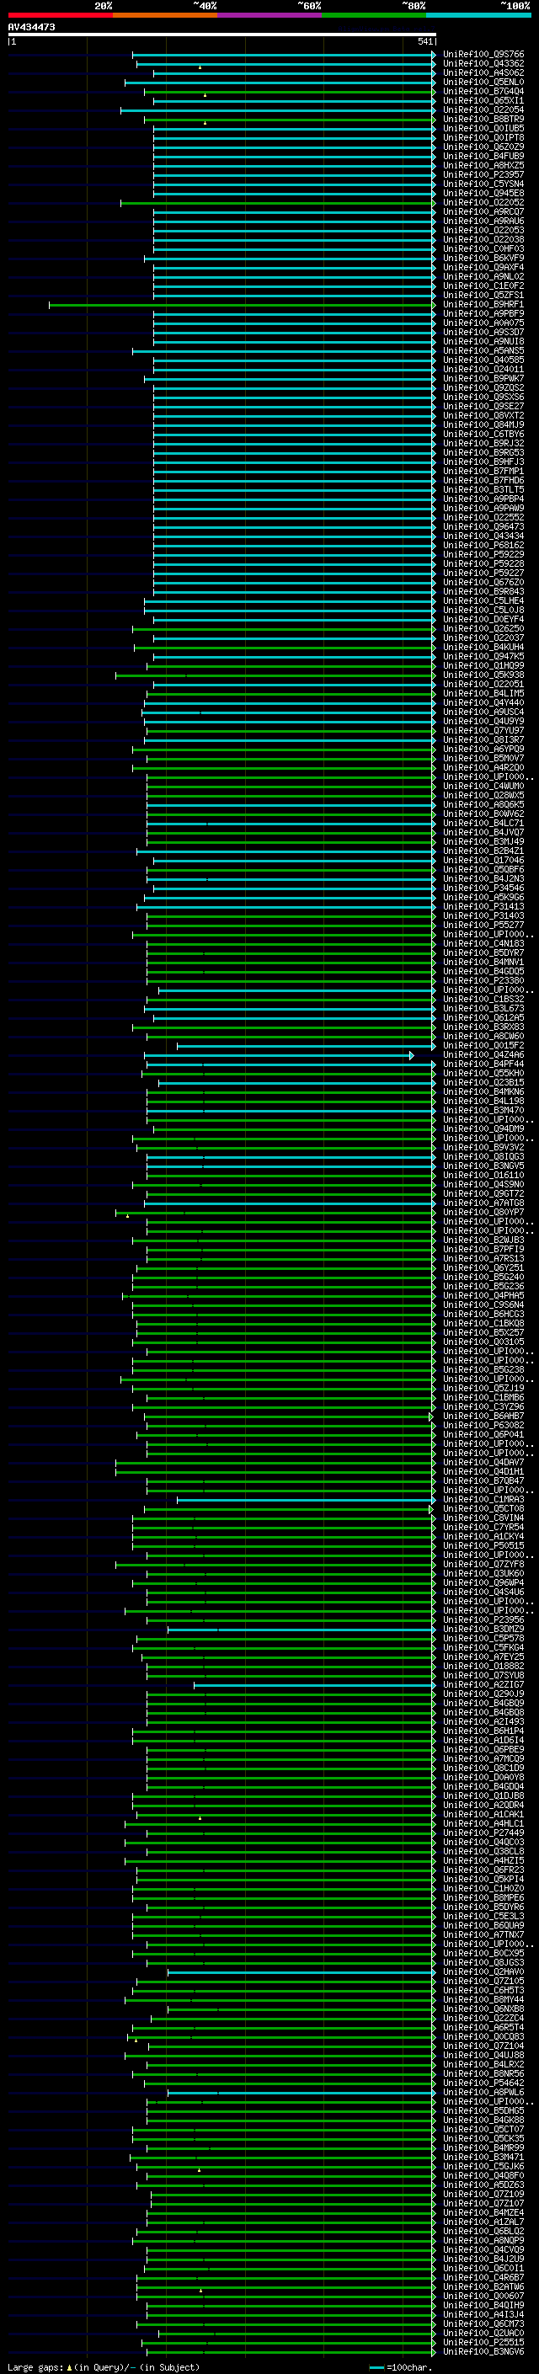Image resolution: width=539 pixels, height=2374 pixels.
Task: Select the UniRef100_A9RCQ7 label
Action: coord(483,212)
